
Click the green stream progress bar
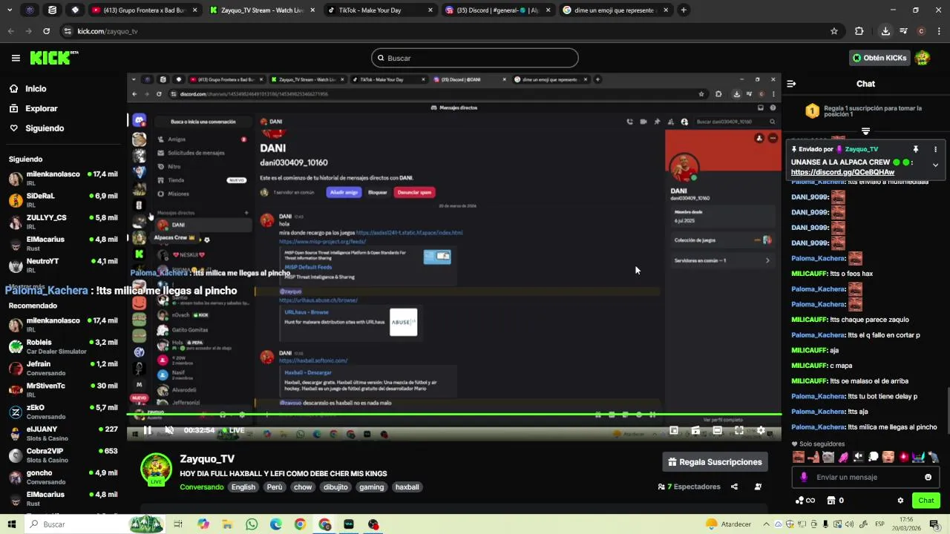454,414
